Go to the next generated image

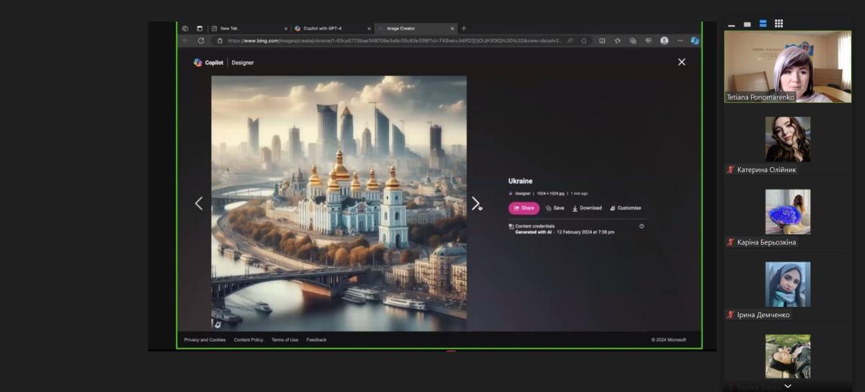point(475,204)
